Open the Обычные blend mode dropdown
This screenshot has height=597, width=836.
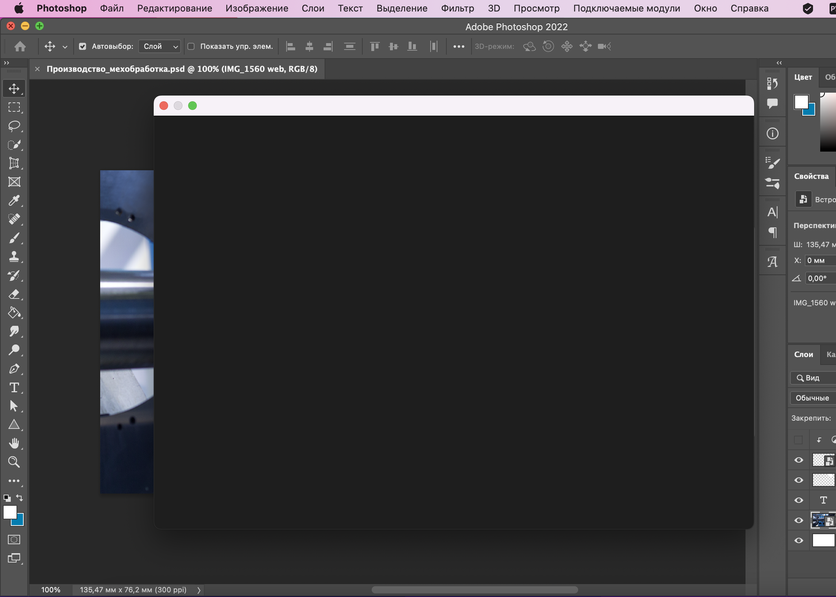pos(813,398)
